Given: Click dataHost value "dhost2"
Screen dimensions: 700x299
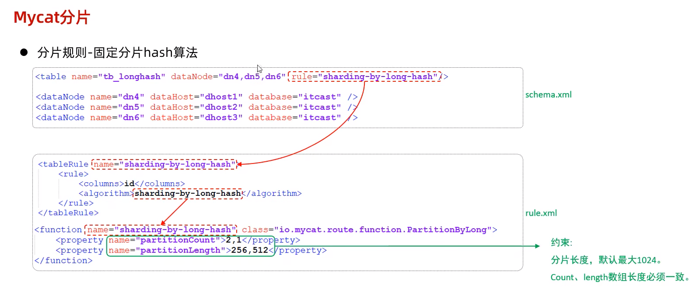Looking at the screenshot, I should pyautogui.click(x=221, y=107).
